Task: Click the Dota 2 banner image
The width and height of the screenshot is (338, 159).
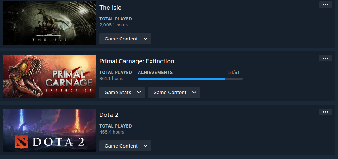Action: point(49,130)
